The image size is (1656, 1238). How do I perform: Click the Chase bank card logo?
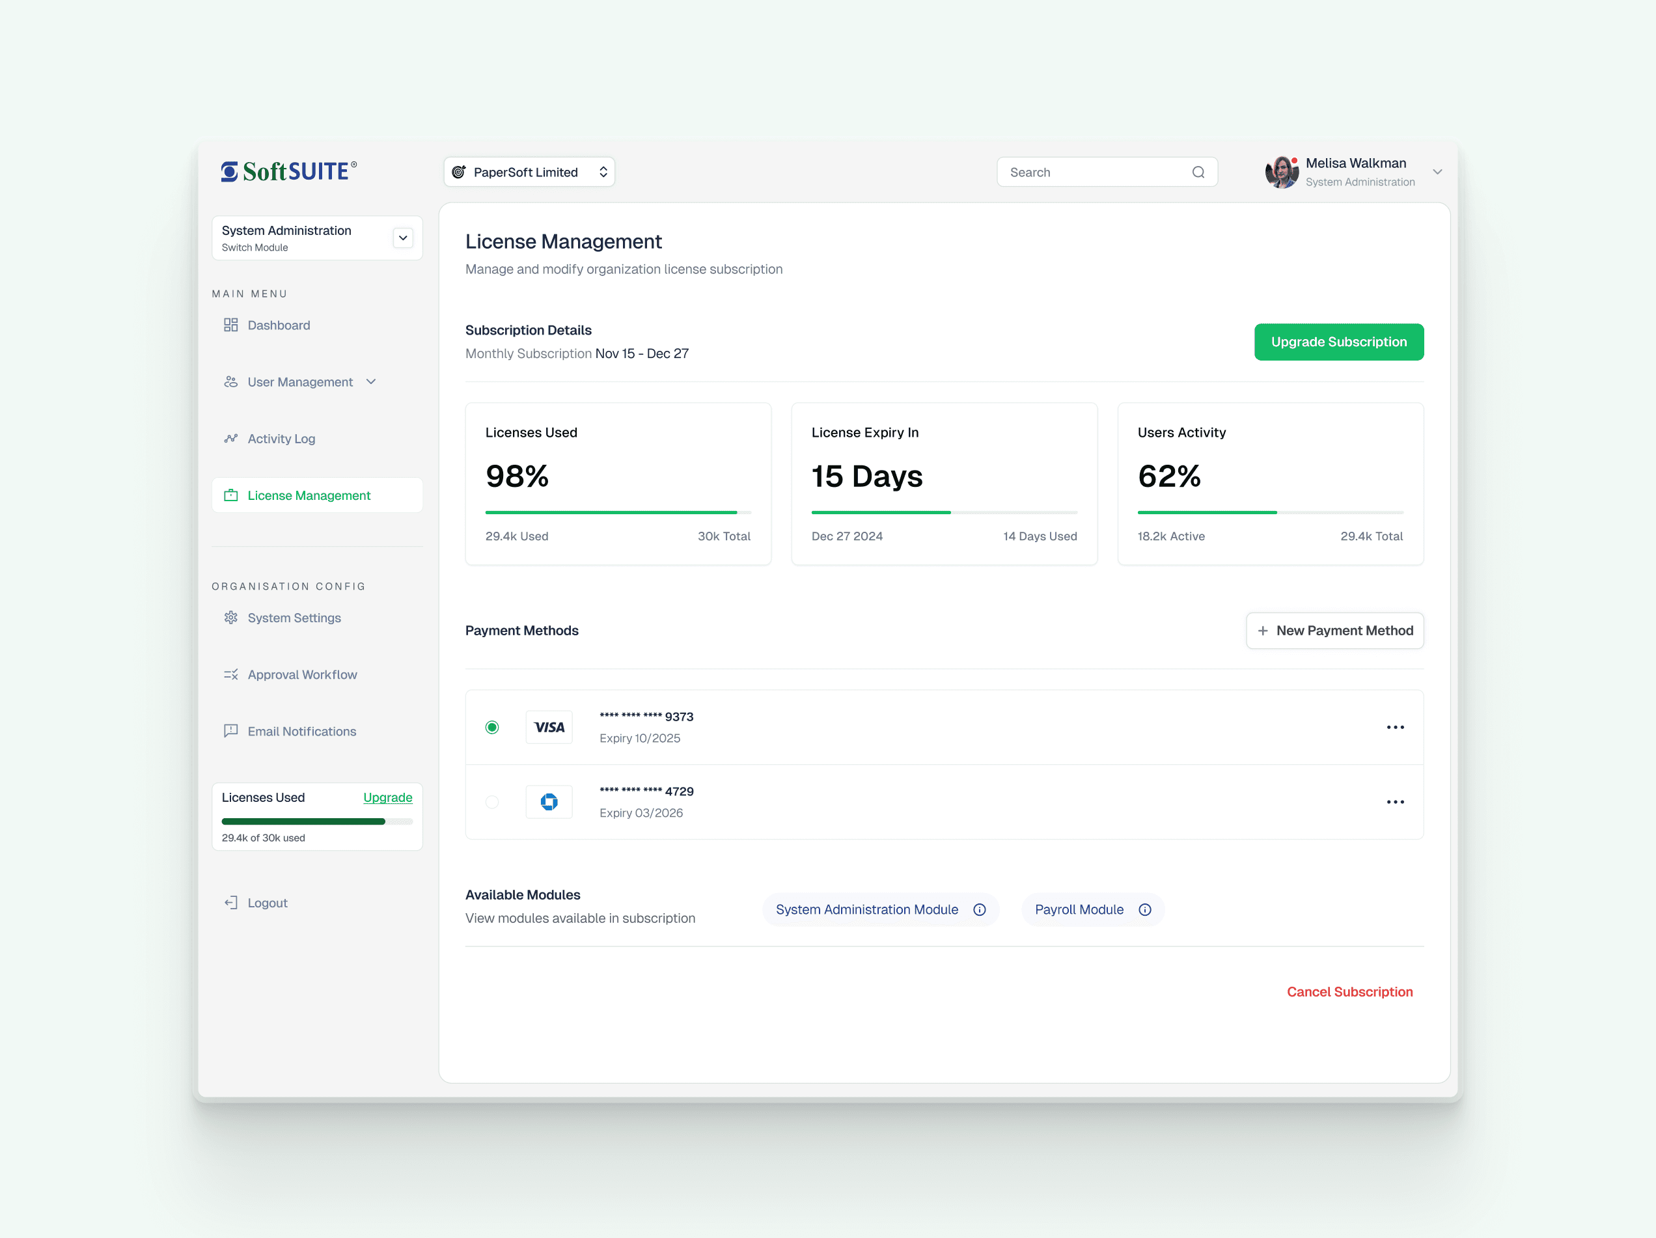coord(549,802)
